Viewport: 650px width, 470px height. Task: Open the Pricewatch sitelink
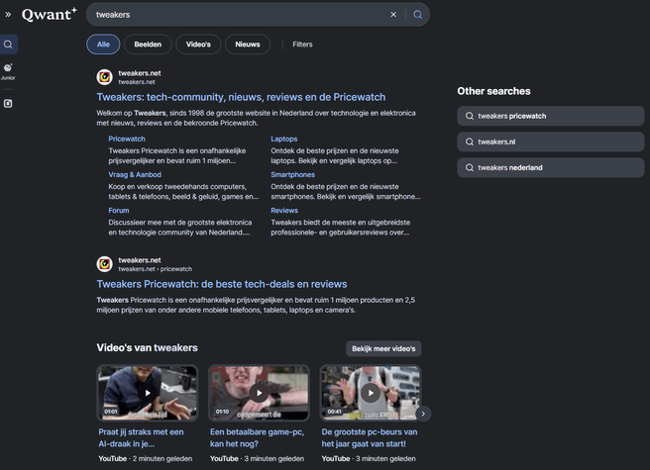127,139
